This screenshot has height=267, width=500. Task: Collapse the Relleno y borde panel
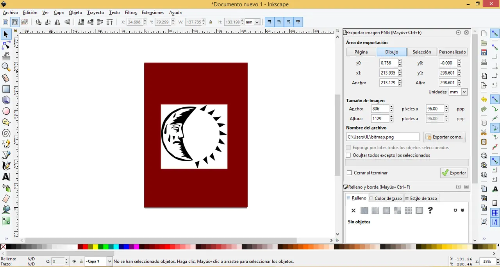[x=459, y=187]
